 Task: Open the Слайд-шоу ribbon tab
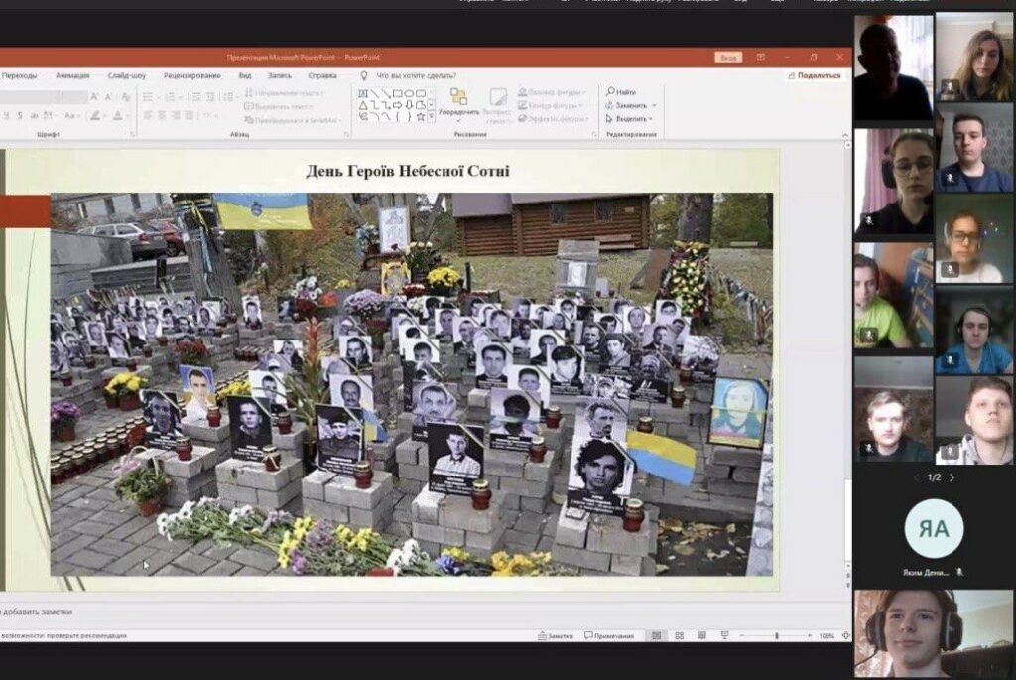pyautogui.click(x=127, y=75)
